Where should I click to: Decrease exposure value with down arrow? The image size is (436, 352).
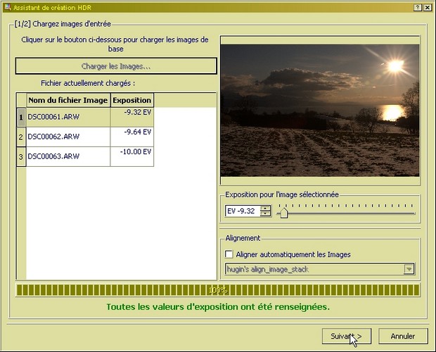coord(265,214)
